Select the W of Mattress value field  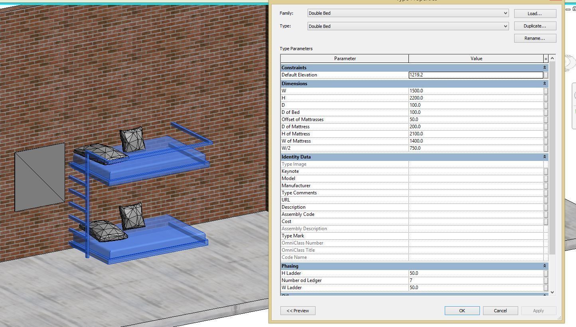(x=475, y=141)
